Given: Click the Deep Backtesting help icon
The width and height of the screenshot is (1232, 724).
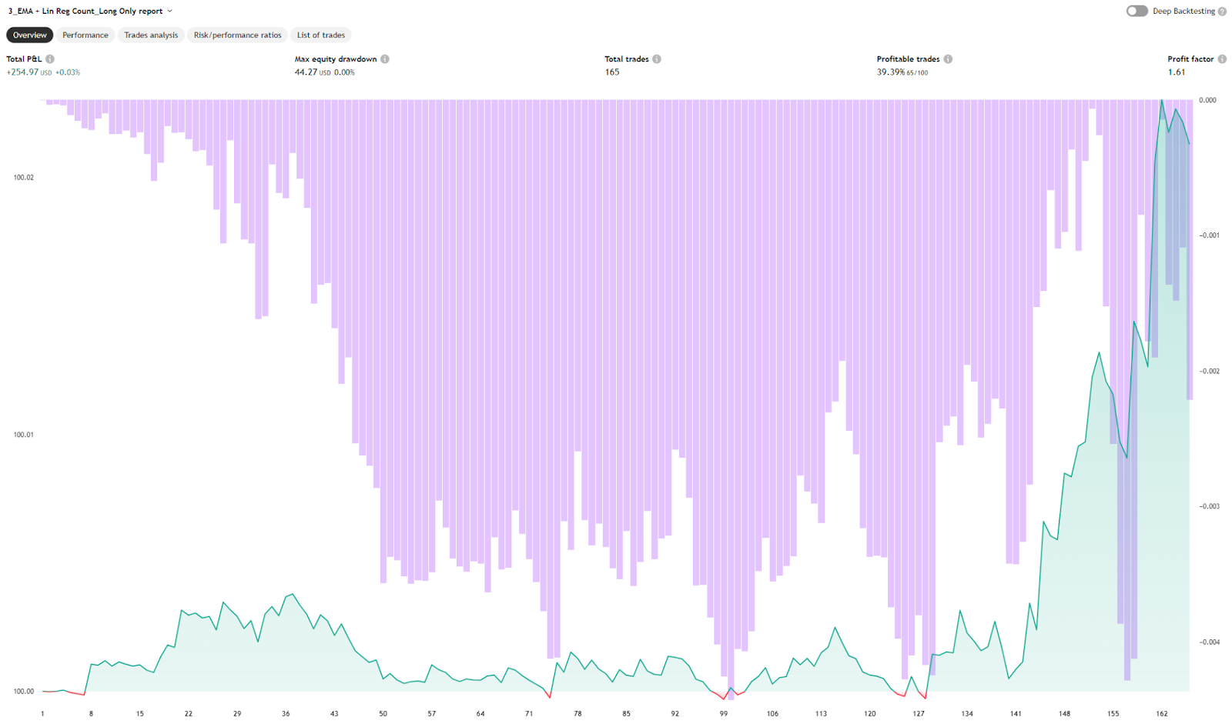Looking at the screenshot, I should click(x=1222, y=12).
